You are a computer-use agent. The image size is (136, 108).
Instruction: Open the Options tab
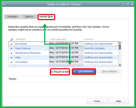coord(29,17)
